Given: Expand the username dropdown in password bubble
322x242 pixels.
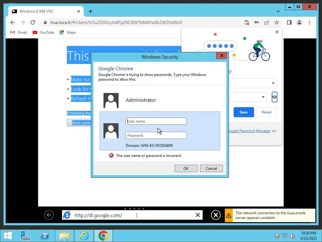Looking at the screenshot, I should tap(273, 83).
